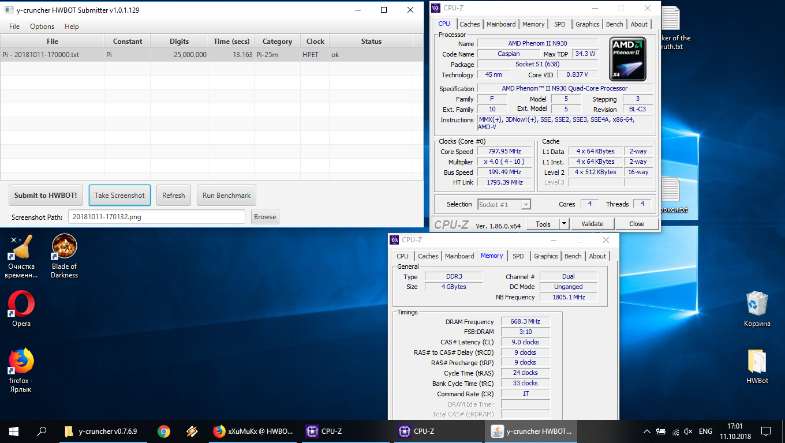Launch Firefox shortcut on desktop

pyautogui.click(x=21, y=370)
